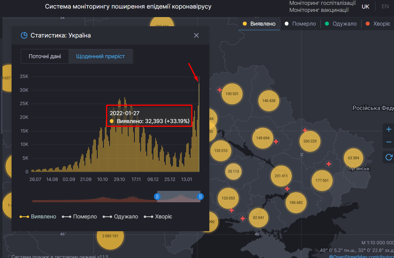Click the pie chart statistics icon
The image size is (394, 258).
(24, 35)
